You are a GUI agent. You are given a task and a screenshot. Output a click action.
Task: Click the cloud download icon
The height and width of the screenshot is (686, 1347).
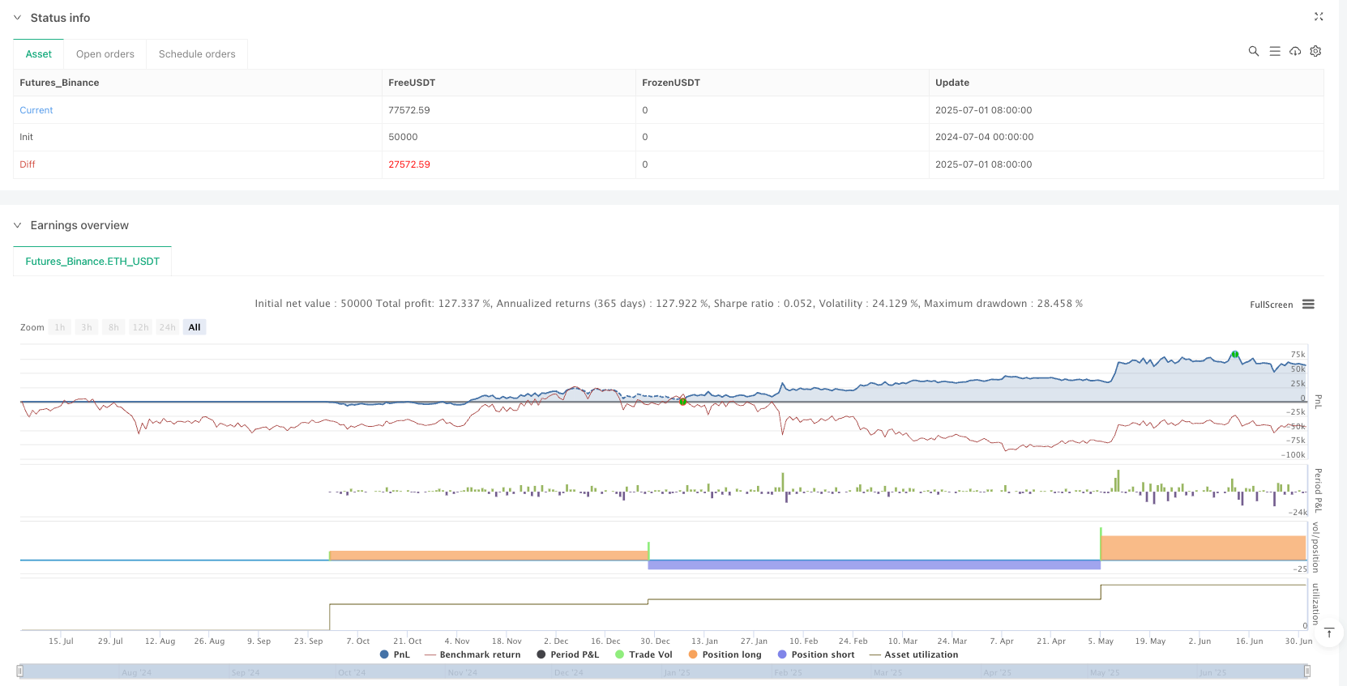click(1295, 51)
